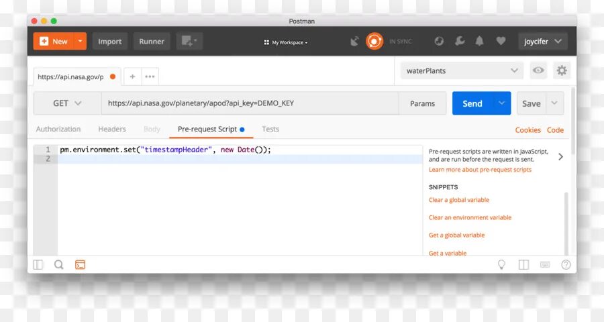This screenshot has width=604, height=322.
Task: Open the help question mark icon
Action: coord(566,264)
